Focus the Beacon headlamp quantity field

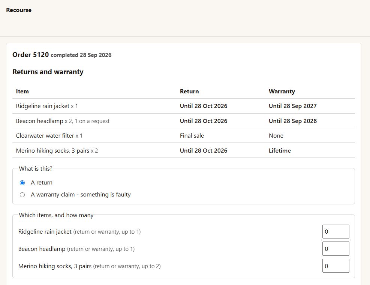tap(336, 249)
